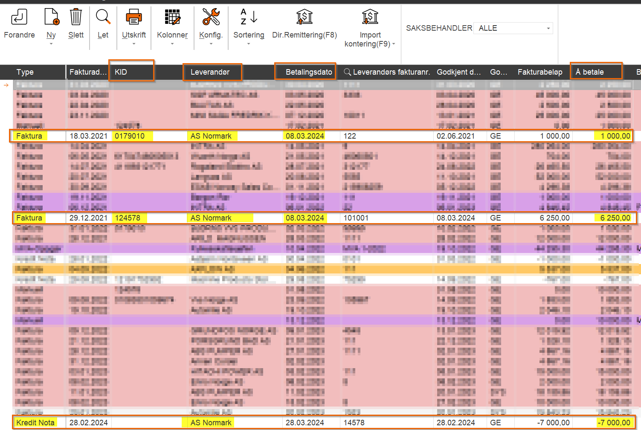Select supplier invoice number 122
Image resolution: width=641 pixels, height=430 pixels.
[350, 136]
